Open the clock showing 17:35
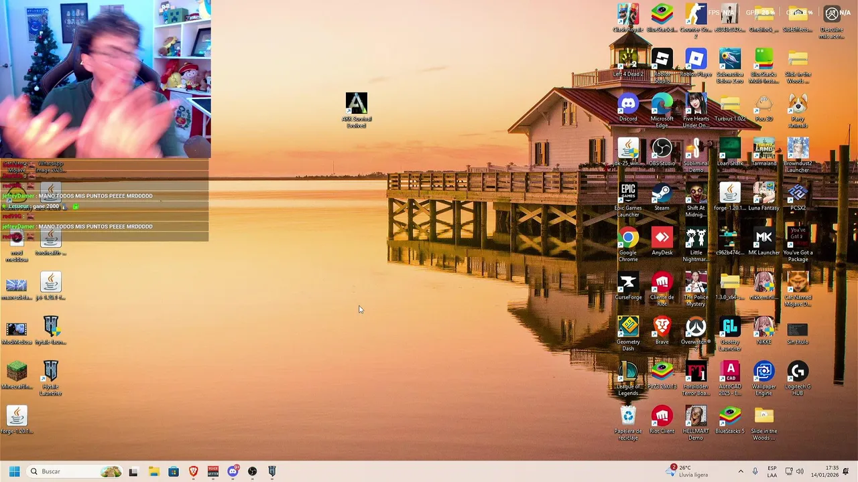 [x=824, y=471]
